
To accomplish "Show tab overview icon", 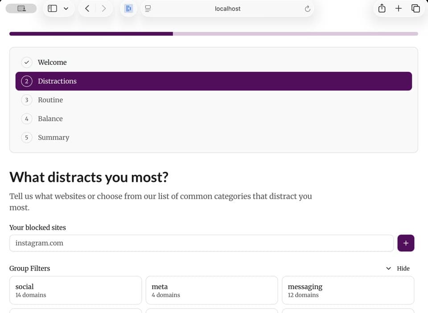I will (416, 8).
